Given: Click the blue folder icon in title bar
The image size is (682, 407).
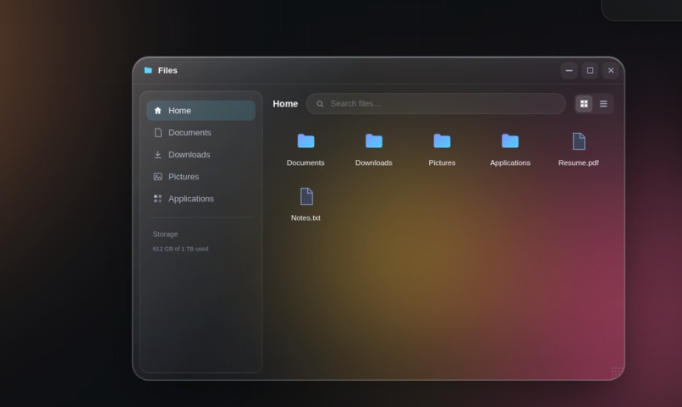Looking at the screenshot, I should pos(148,70).
